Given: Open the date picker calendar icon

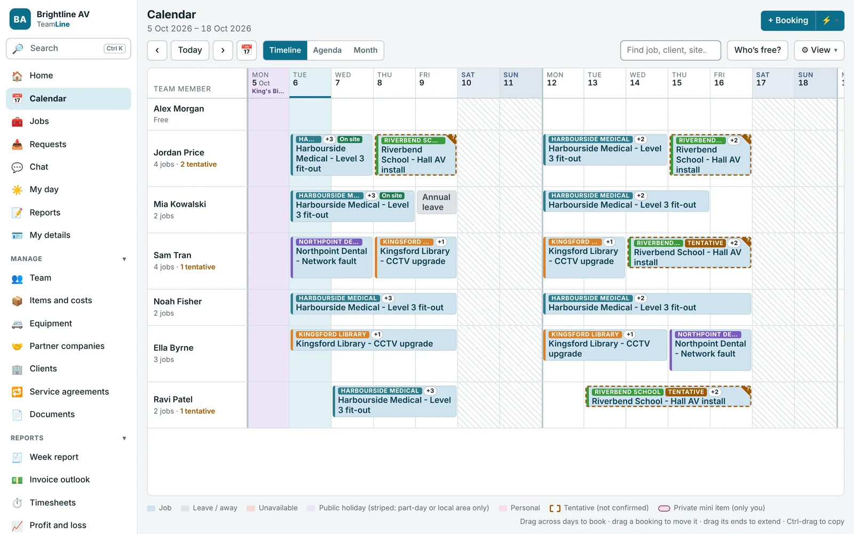Looking at the screenshot, I should coord(247,50).
